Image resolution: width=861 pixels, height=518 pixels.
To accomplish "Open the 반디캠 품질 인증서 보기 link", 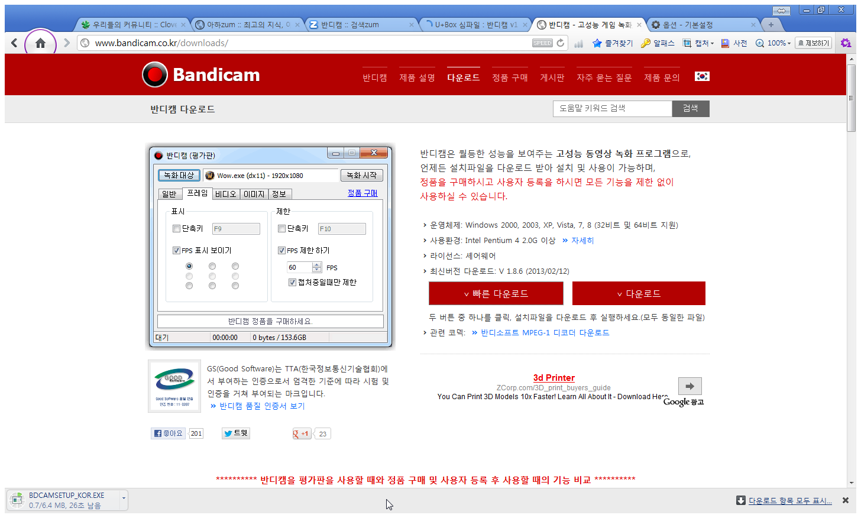I will click(x=262, y=406).
